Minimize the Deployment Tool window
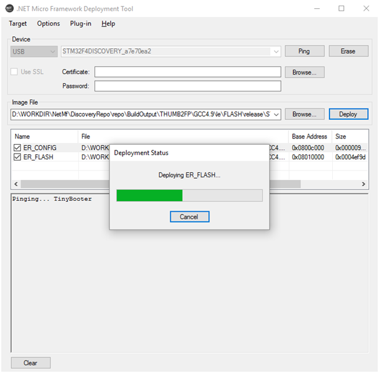Image resolution: width=379 pixels, height=373 pixels. pyautogui.click(x=317, y=9)
